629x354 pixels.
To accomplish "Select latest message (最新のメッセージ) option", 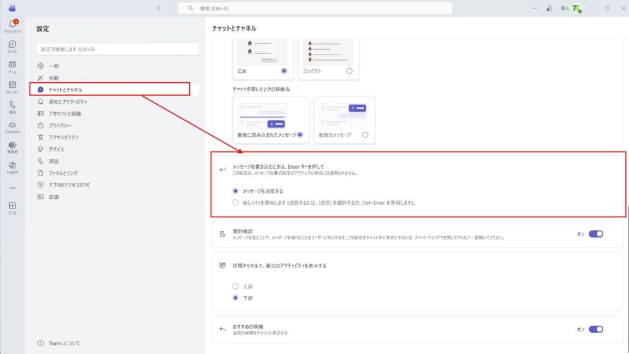I will 365,135.
